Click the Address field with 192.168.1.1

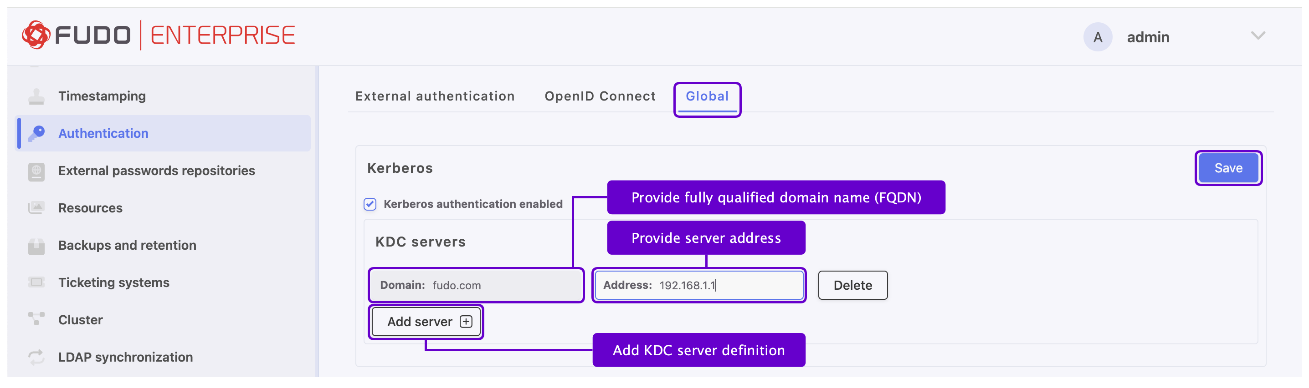point(699,286)
